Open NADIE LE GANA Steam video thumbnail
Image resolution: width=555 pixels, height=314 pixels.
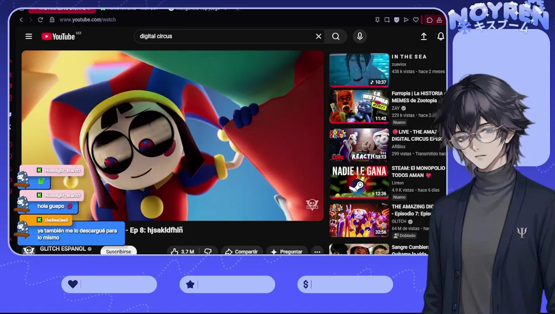tap(359, 182)
